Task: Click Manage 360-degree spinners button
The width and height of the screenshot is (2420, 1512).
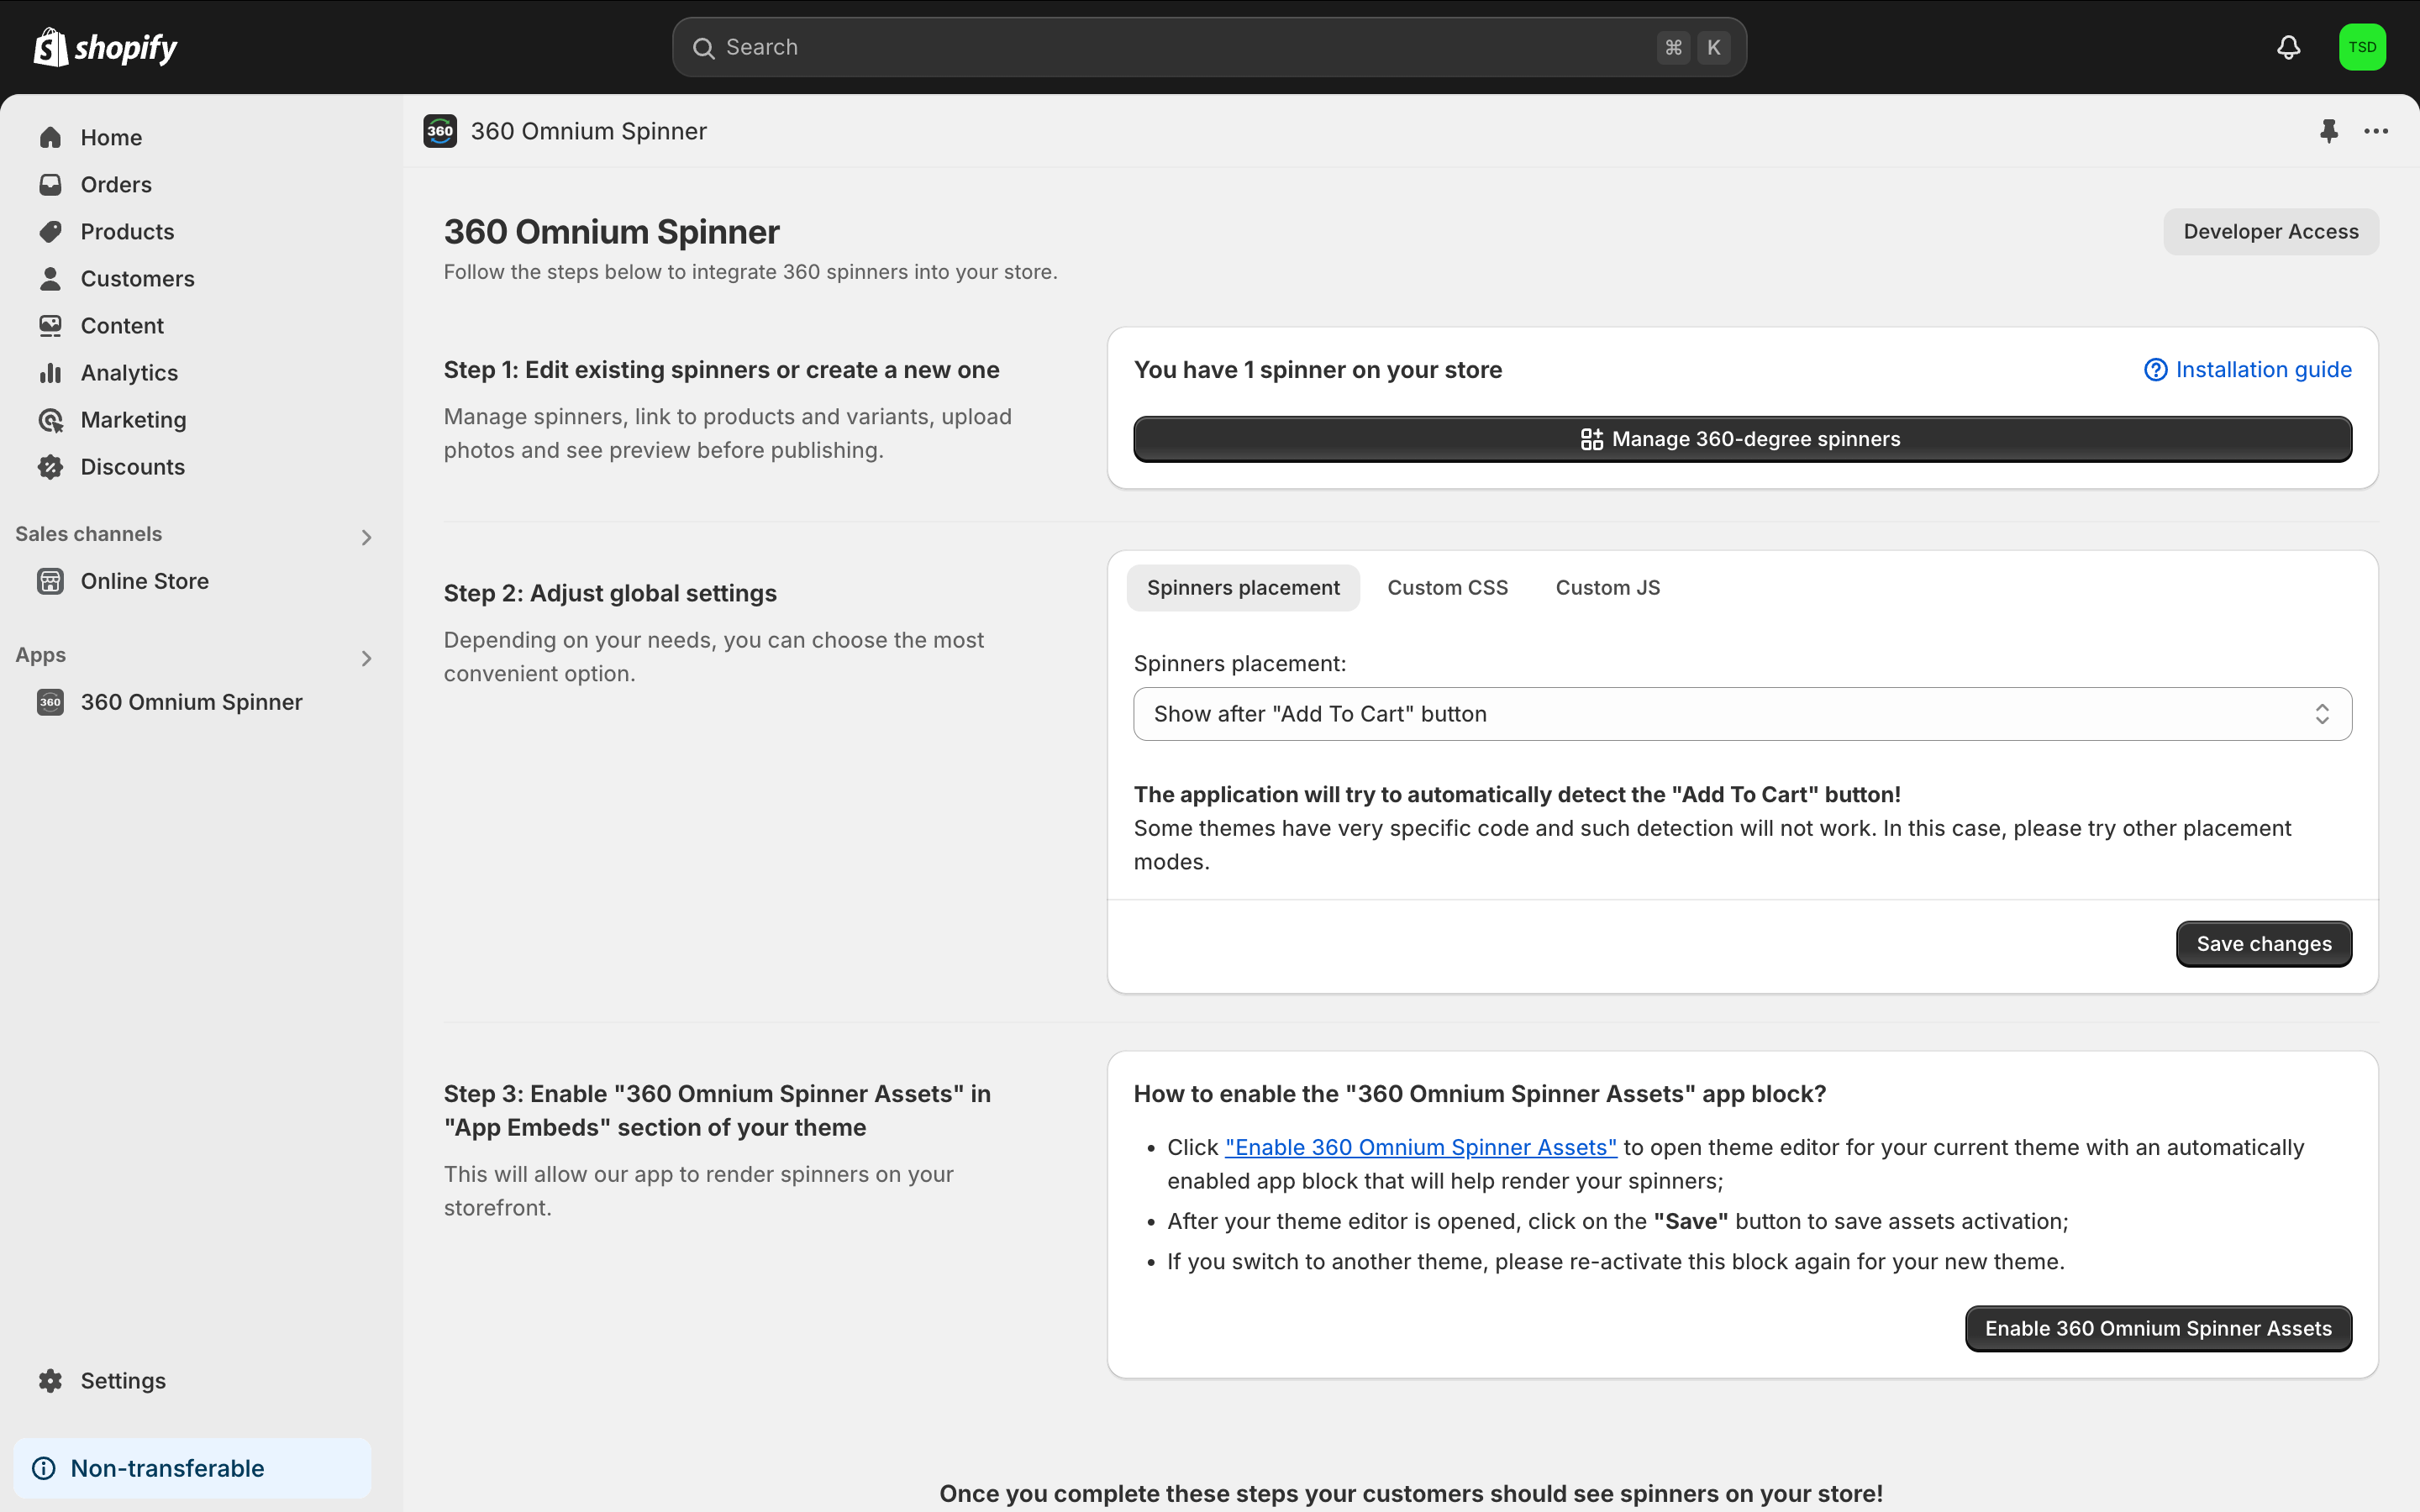Action: tap(1742, 439)
